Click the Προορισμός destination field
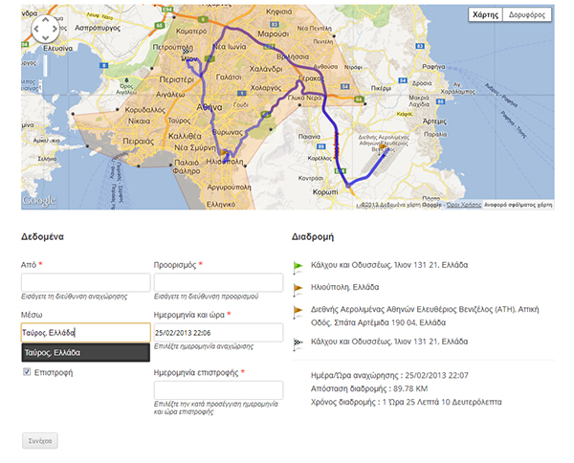Viewport: 574px width, 463px height. tap(218, 282)
